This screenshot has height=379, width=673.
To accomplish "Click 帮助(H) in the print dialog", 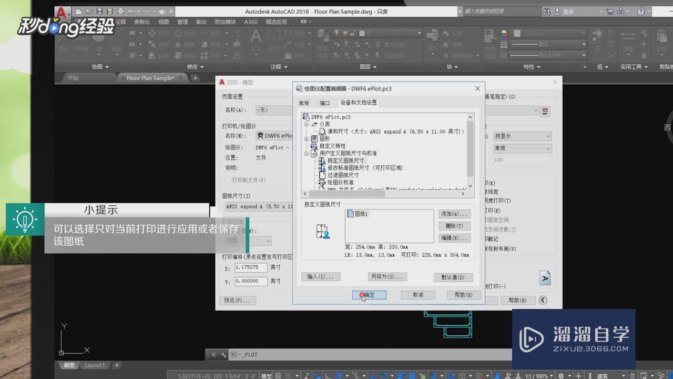I will click(x=517, y=300).
